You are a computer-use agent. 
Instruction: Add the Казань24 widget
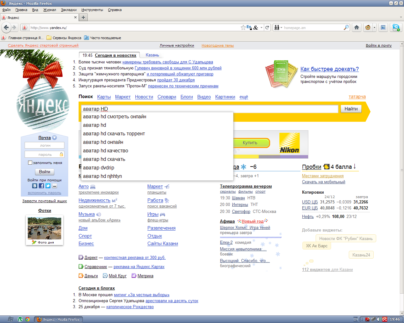[361, 255]
